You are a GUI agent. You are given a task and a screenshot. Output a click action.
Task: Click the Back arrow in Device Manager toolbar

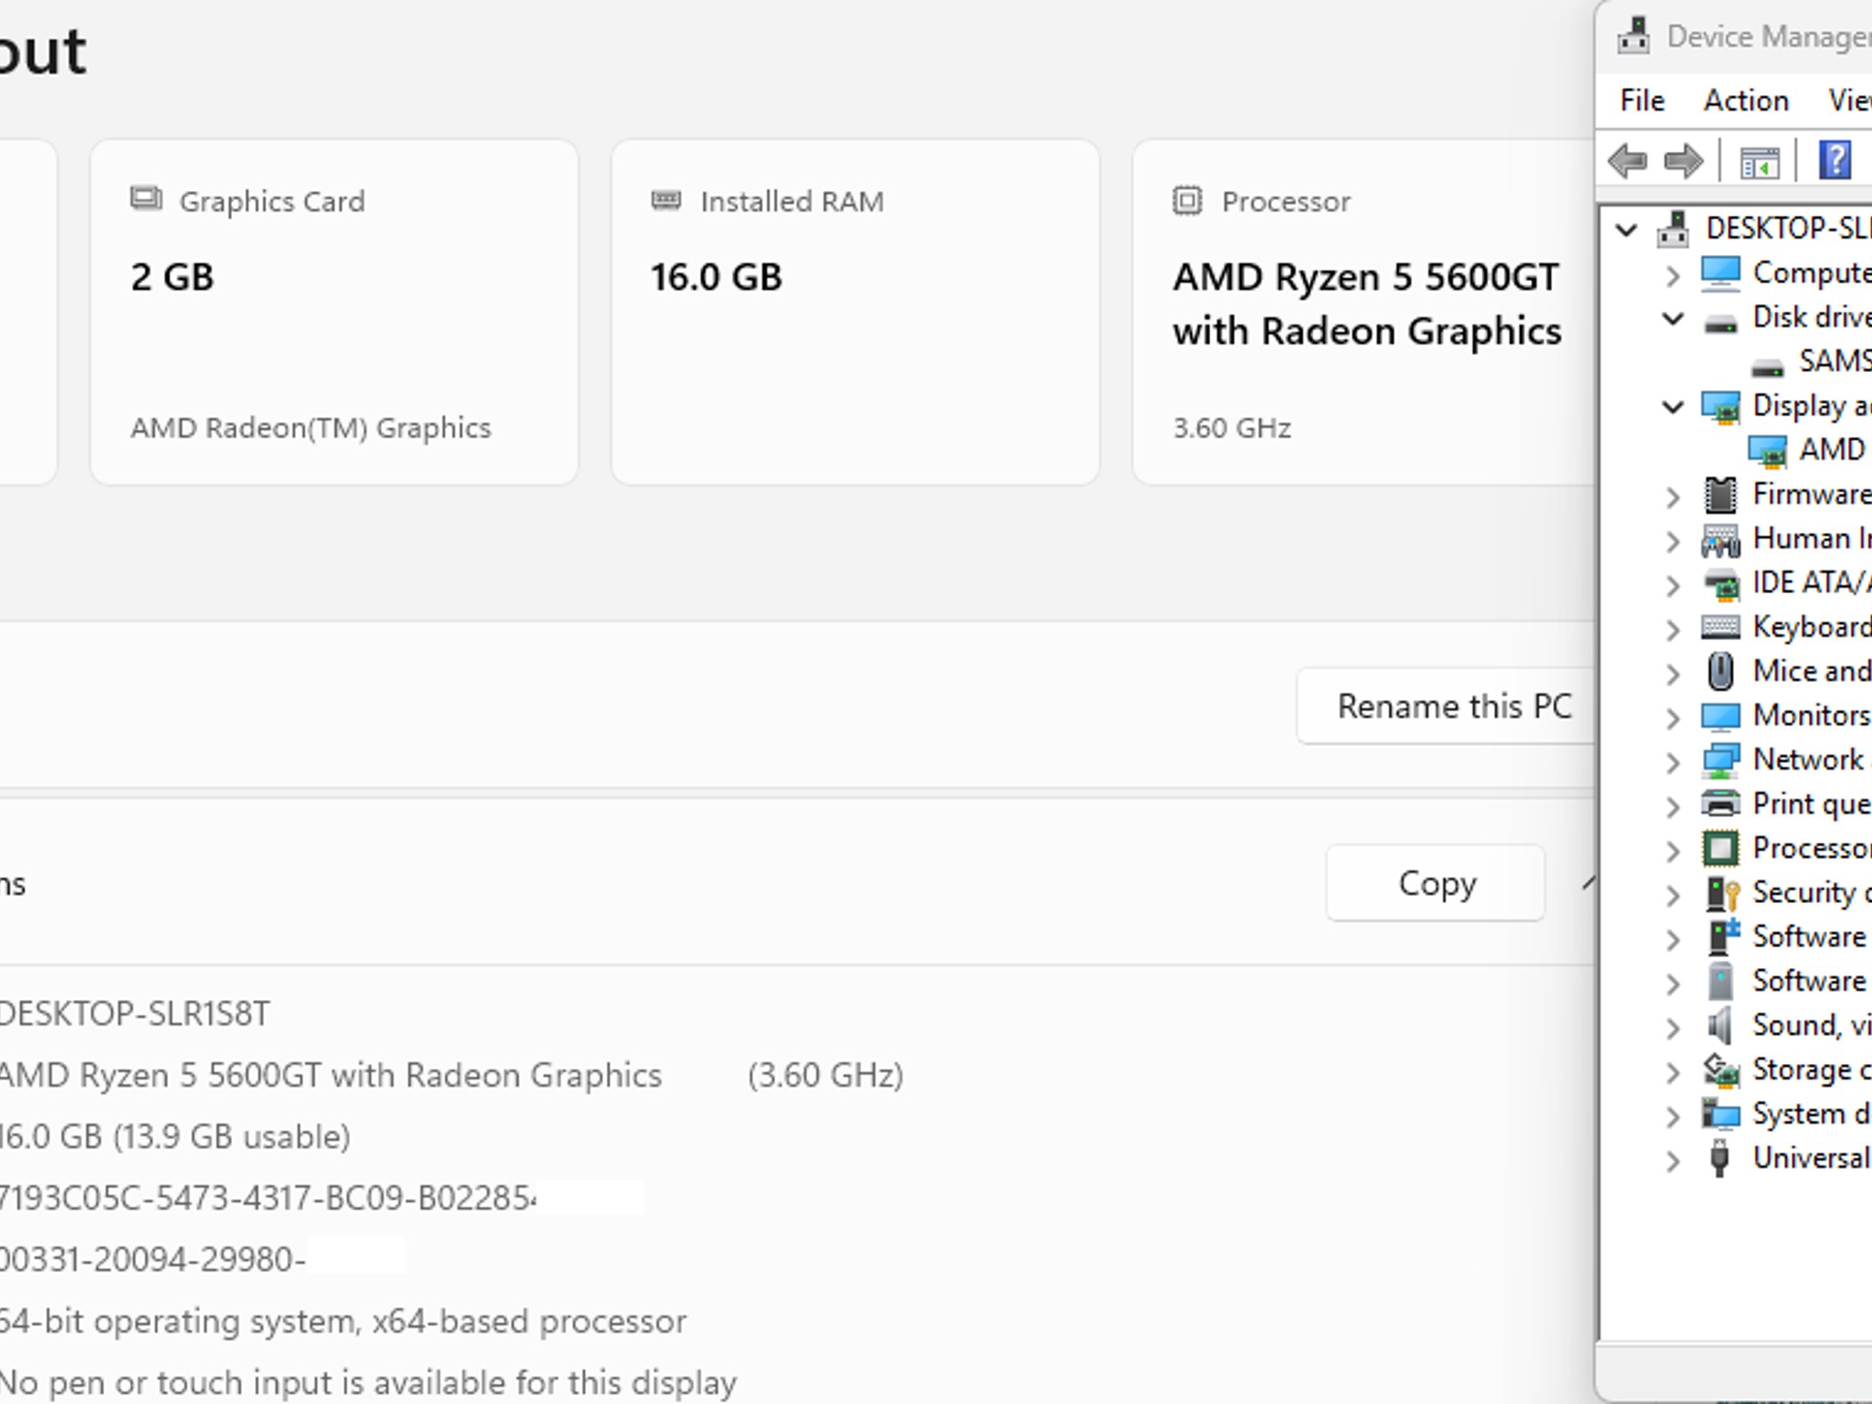click(x=1627, y=161)
